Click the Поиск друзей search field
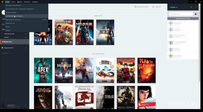The width and height of the screenshot is (203, 112). (181, 14)
